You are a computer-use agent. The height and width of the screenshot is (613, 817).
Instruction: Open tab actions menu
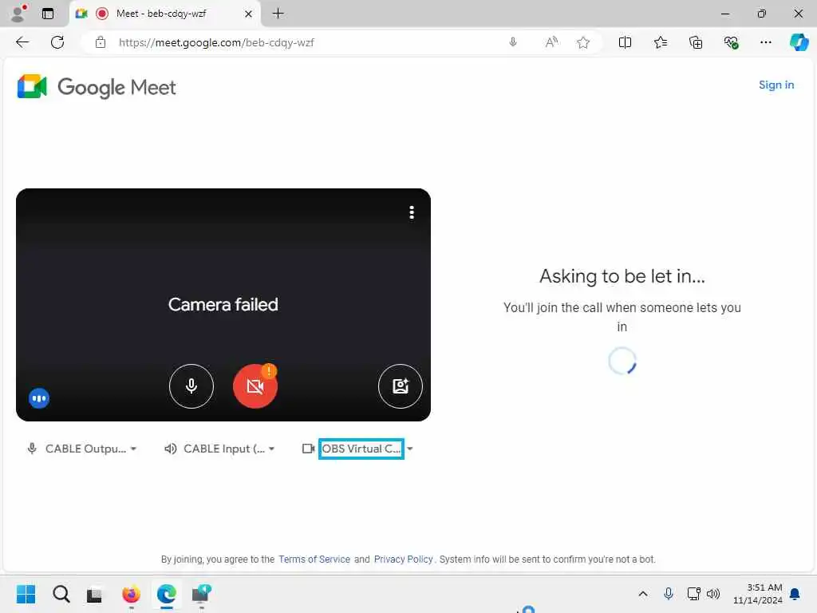point(48,14)
